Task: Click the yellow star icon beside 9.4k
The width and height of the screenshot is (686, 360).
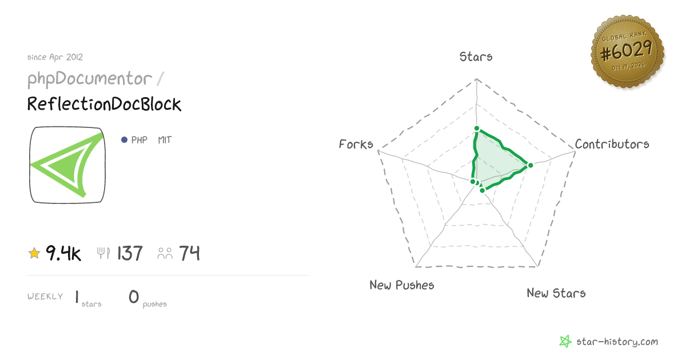Action: (x=34, y=253)
